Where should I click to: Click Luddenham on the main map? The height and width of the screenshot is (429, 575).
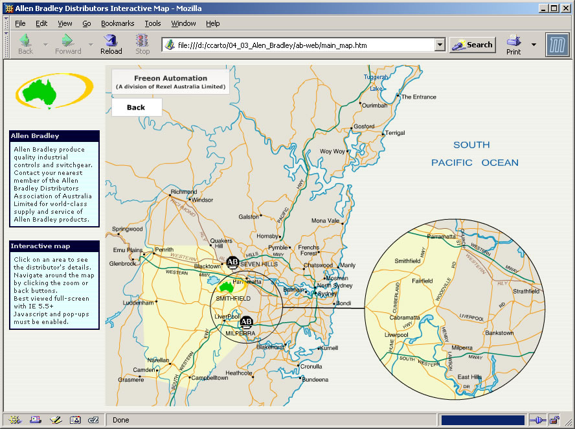pos(139,303)
